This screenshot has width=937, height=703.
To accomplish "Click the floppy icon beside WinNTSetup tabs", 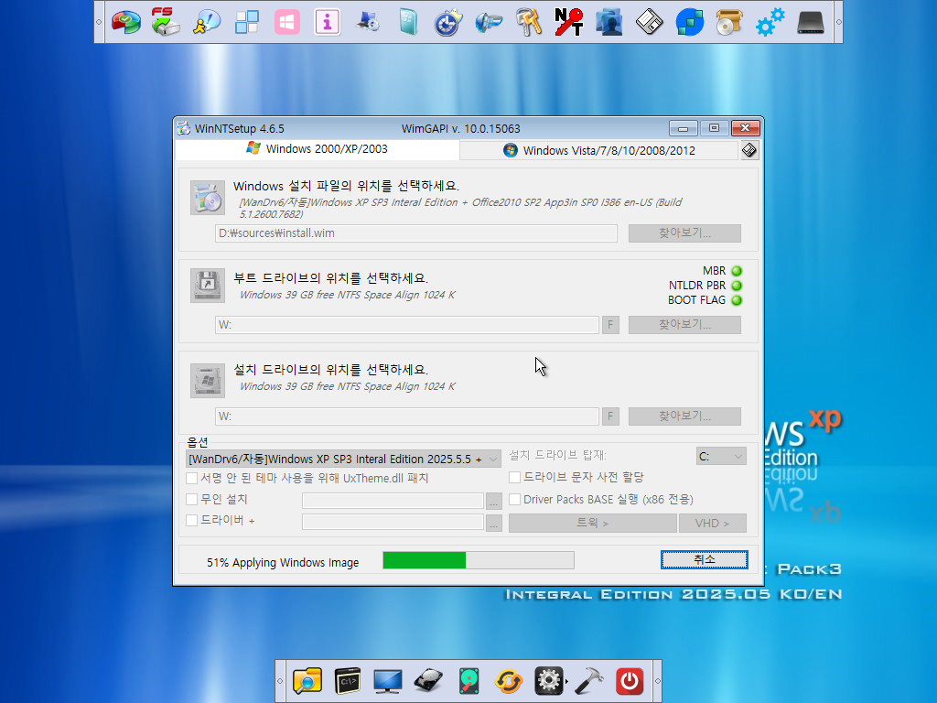I will click(749, 150).
